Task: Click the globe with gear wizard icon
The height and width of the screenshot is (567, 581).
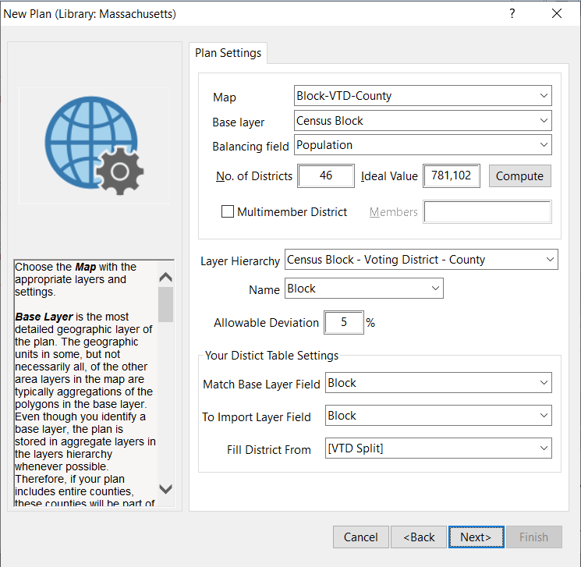Action: (x=94, y=146)
